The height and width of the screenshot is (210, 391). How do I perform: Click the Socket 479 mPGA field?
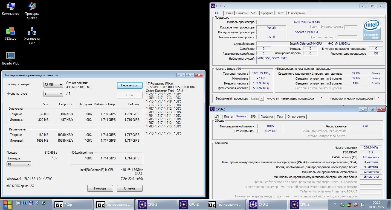click(306, 32)
